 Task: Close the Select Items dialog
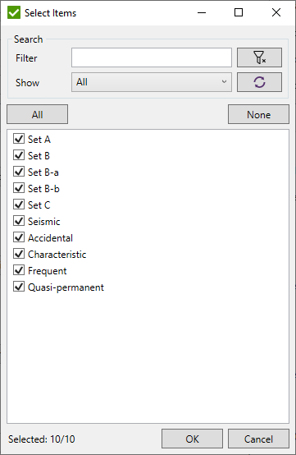(276, 12)
